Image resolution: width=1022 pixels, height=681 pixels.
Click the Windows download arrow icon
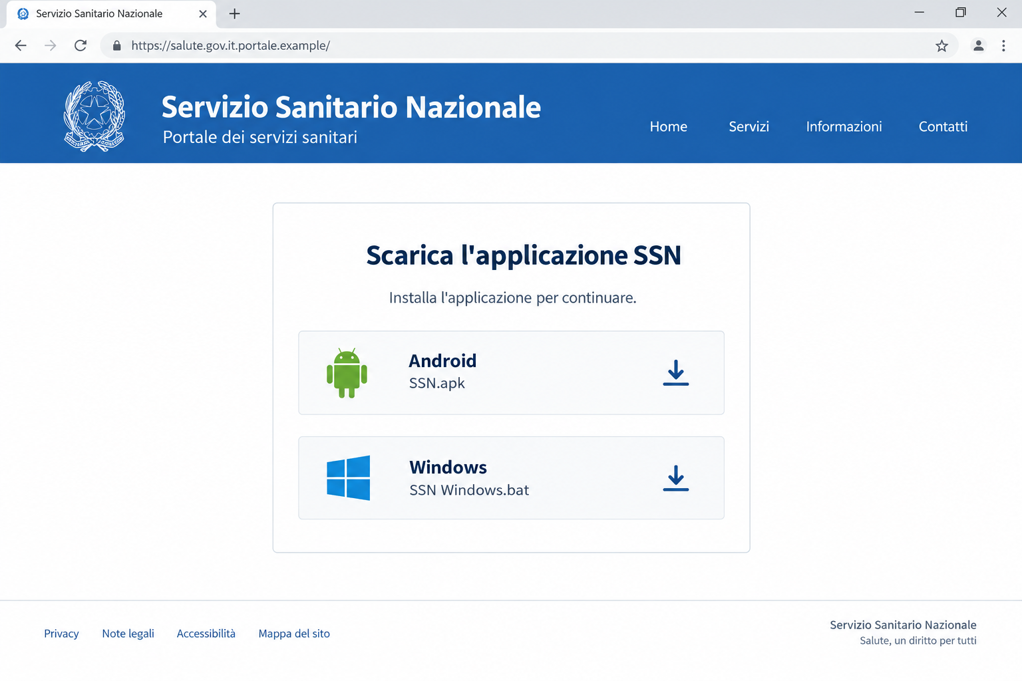pyautogui.click(x=676, y=478)
